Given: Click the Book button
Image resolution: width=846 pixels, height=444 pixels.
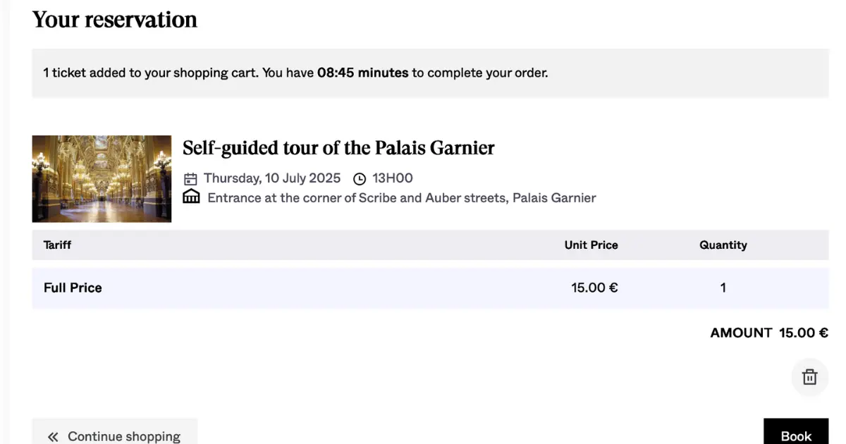Looking at the screenshot, I should tap(796, 432).
